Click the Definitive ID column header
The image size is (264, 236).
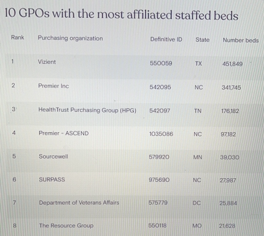click(166, 39)
